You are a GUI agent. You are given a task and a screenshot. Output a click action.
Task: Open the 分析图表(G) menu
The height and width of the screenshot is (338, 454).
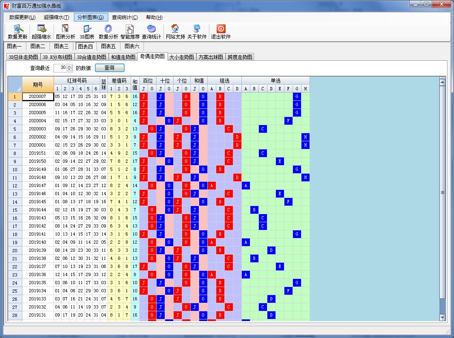pos(91,17)
